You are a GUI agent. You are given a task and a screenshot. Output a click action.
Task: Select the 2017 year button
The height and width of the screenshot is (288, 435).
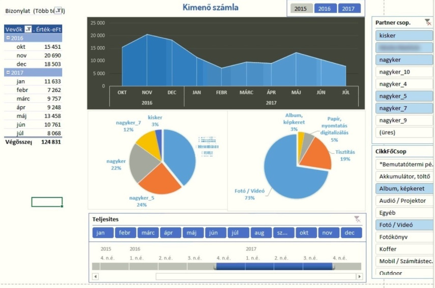(349, 9)
